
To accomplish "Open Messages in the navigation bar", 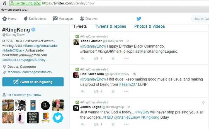I will pos(63,19).
